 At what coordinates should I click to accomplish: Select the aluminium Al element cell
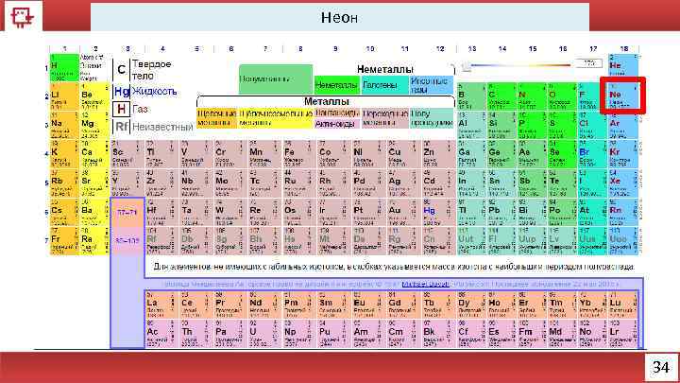pyautogui.click(x=471, y=125)
